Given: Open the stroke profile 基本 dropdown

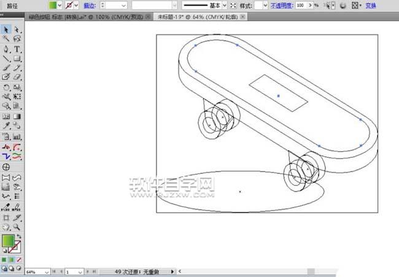Looking at the screenshot, I should 223,5.
